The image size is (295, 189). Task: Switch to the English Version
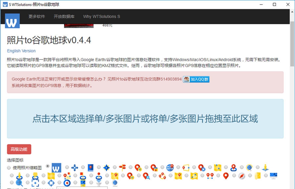coord(21,51)
